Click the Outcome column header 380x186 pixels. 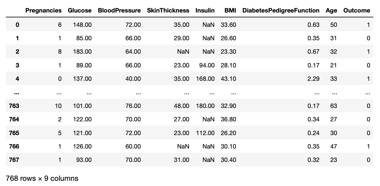356,11
